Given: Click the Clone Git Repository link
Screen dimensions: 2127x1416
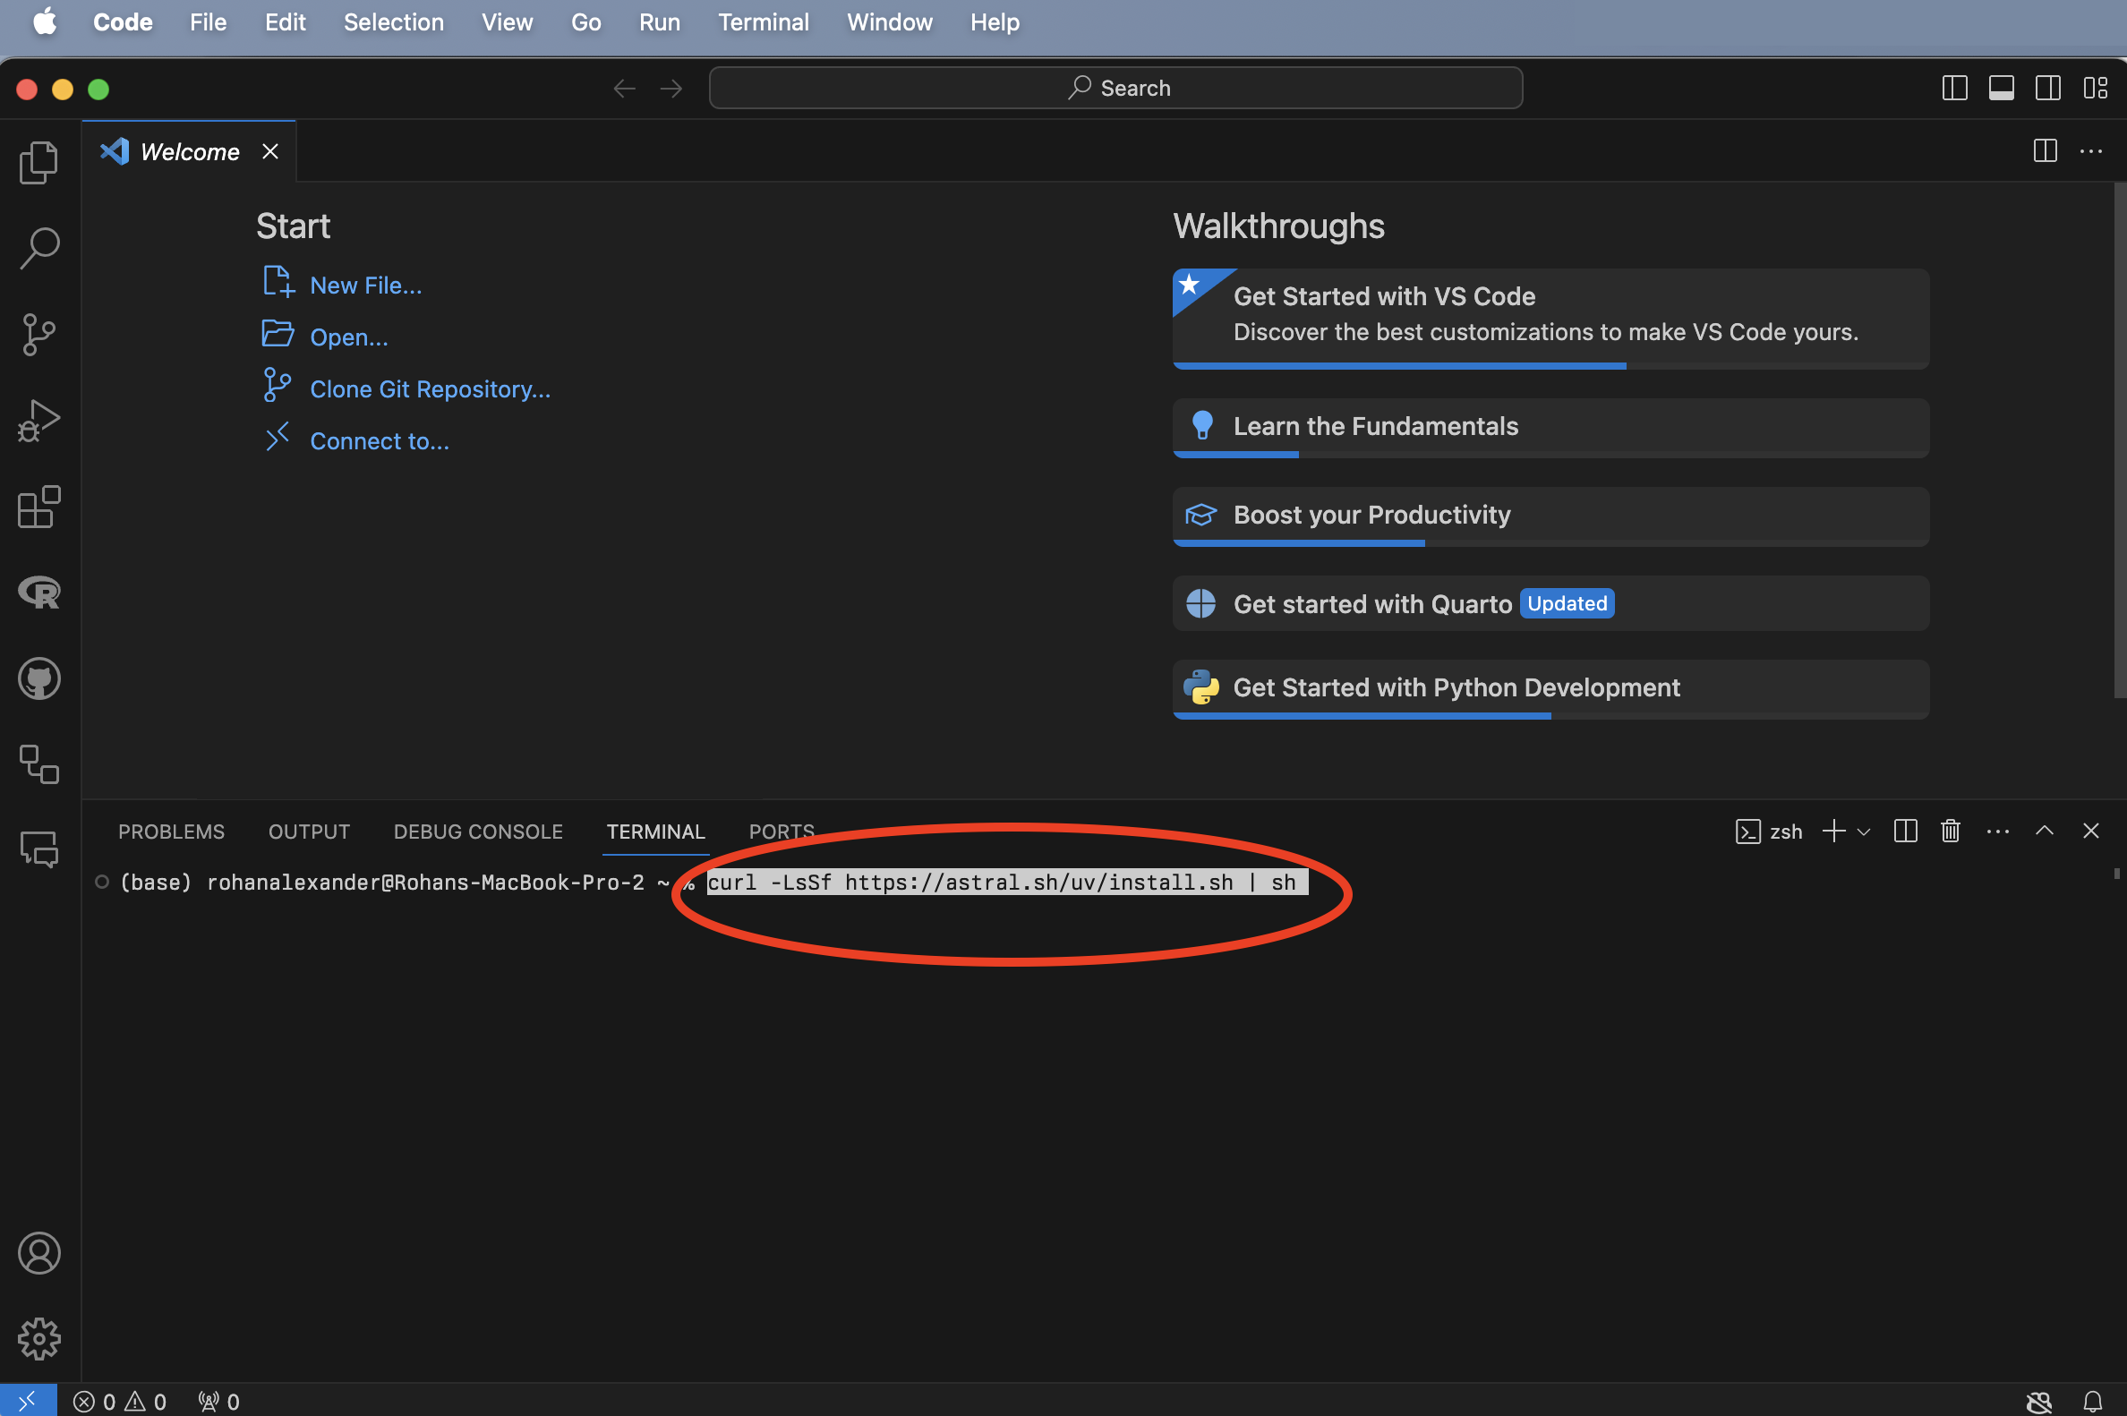Looking at the screenshot, I should coord(429,389).
